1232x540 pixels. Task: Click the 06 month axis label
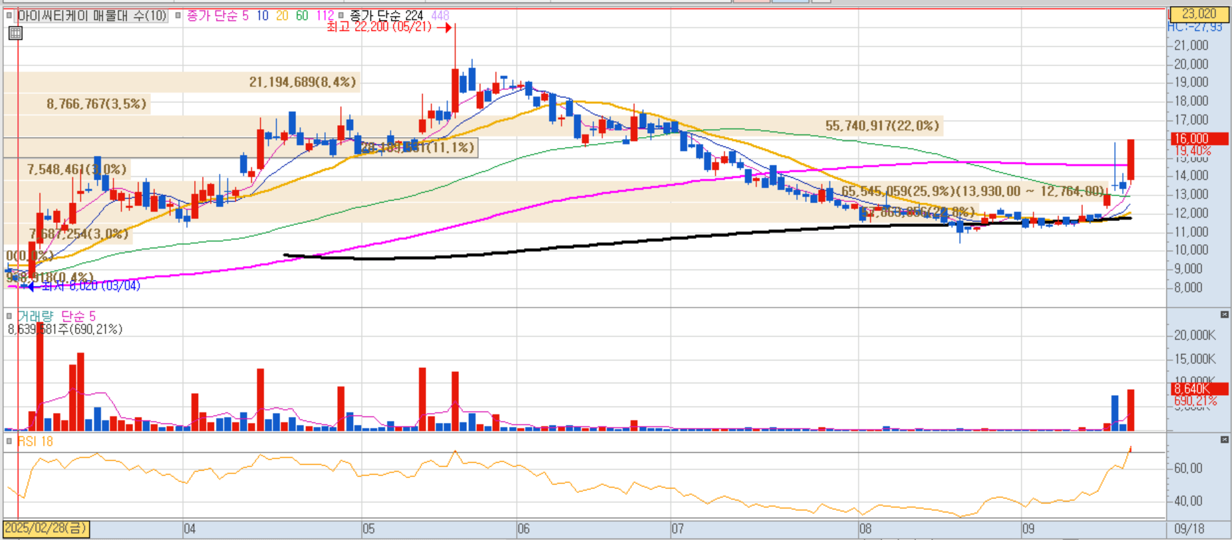coord(523,529)
